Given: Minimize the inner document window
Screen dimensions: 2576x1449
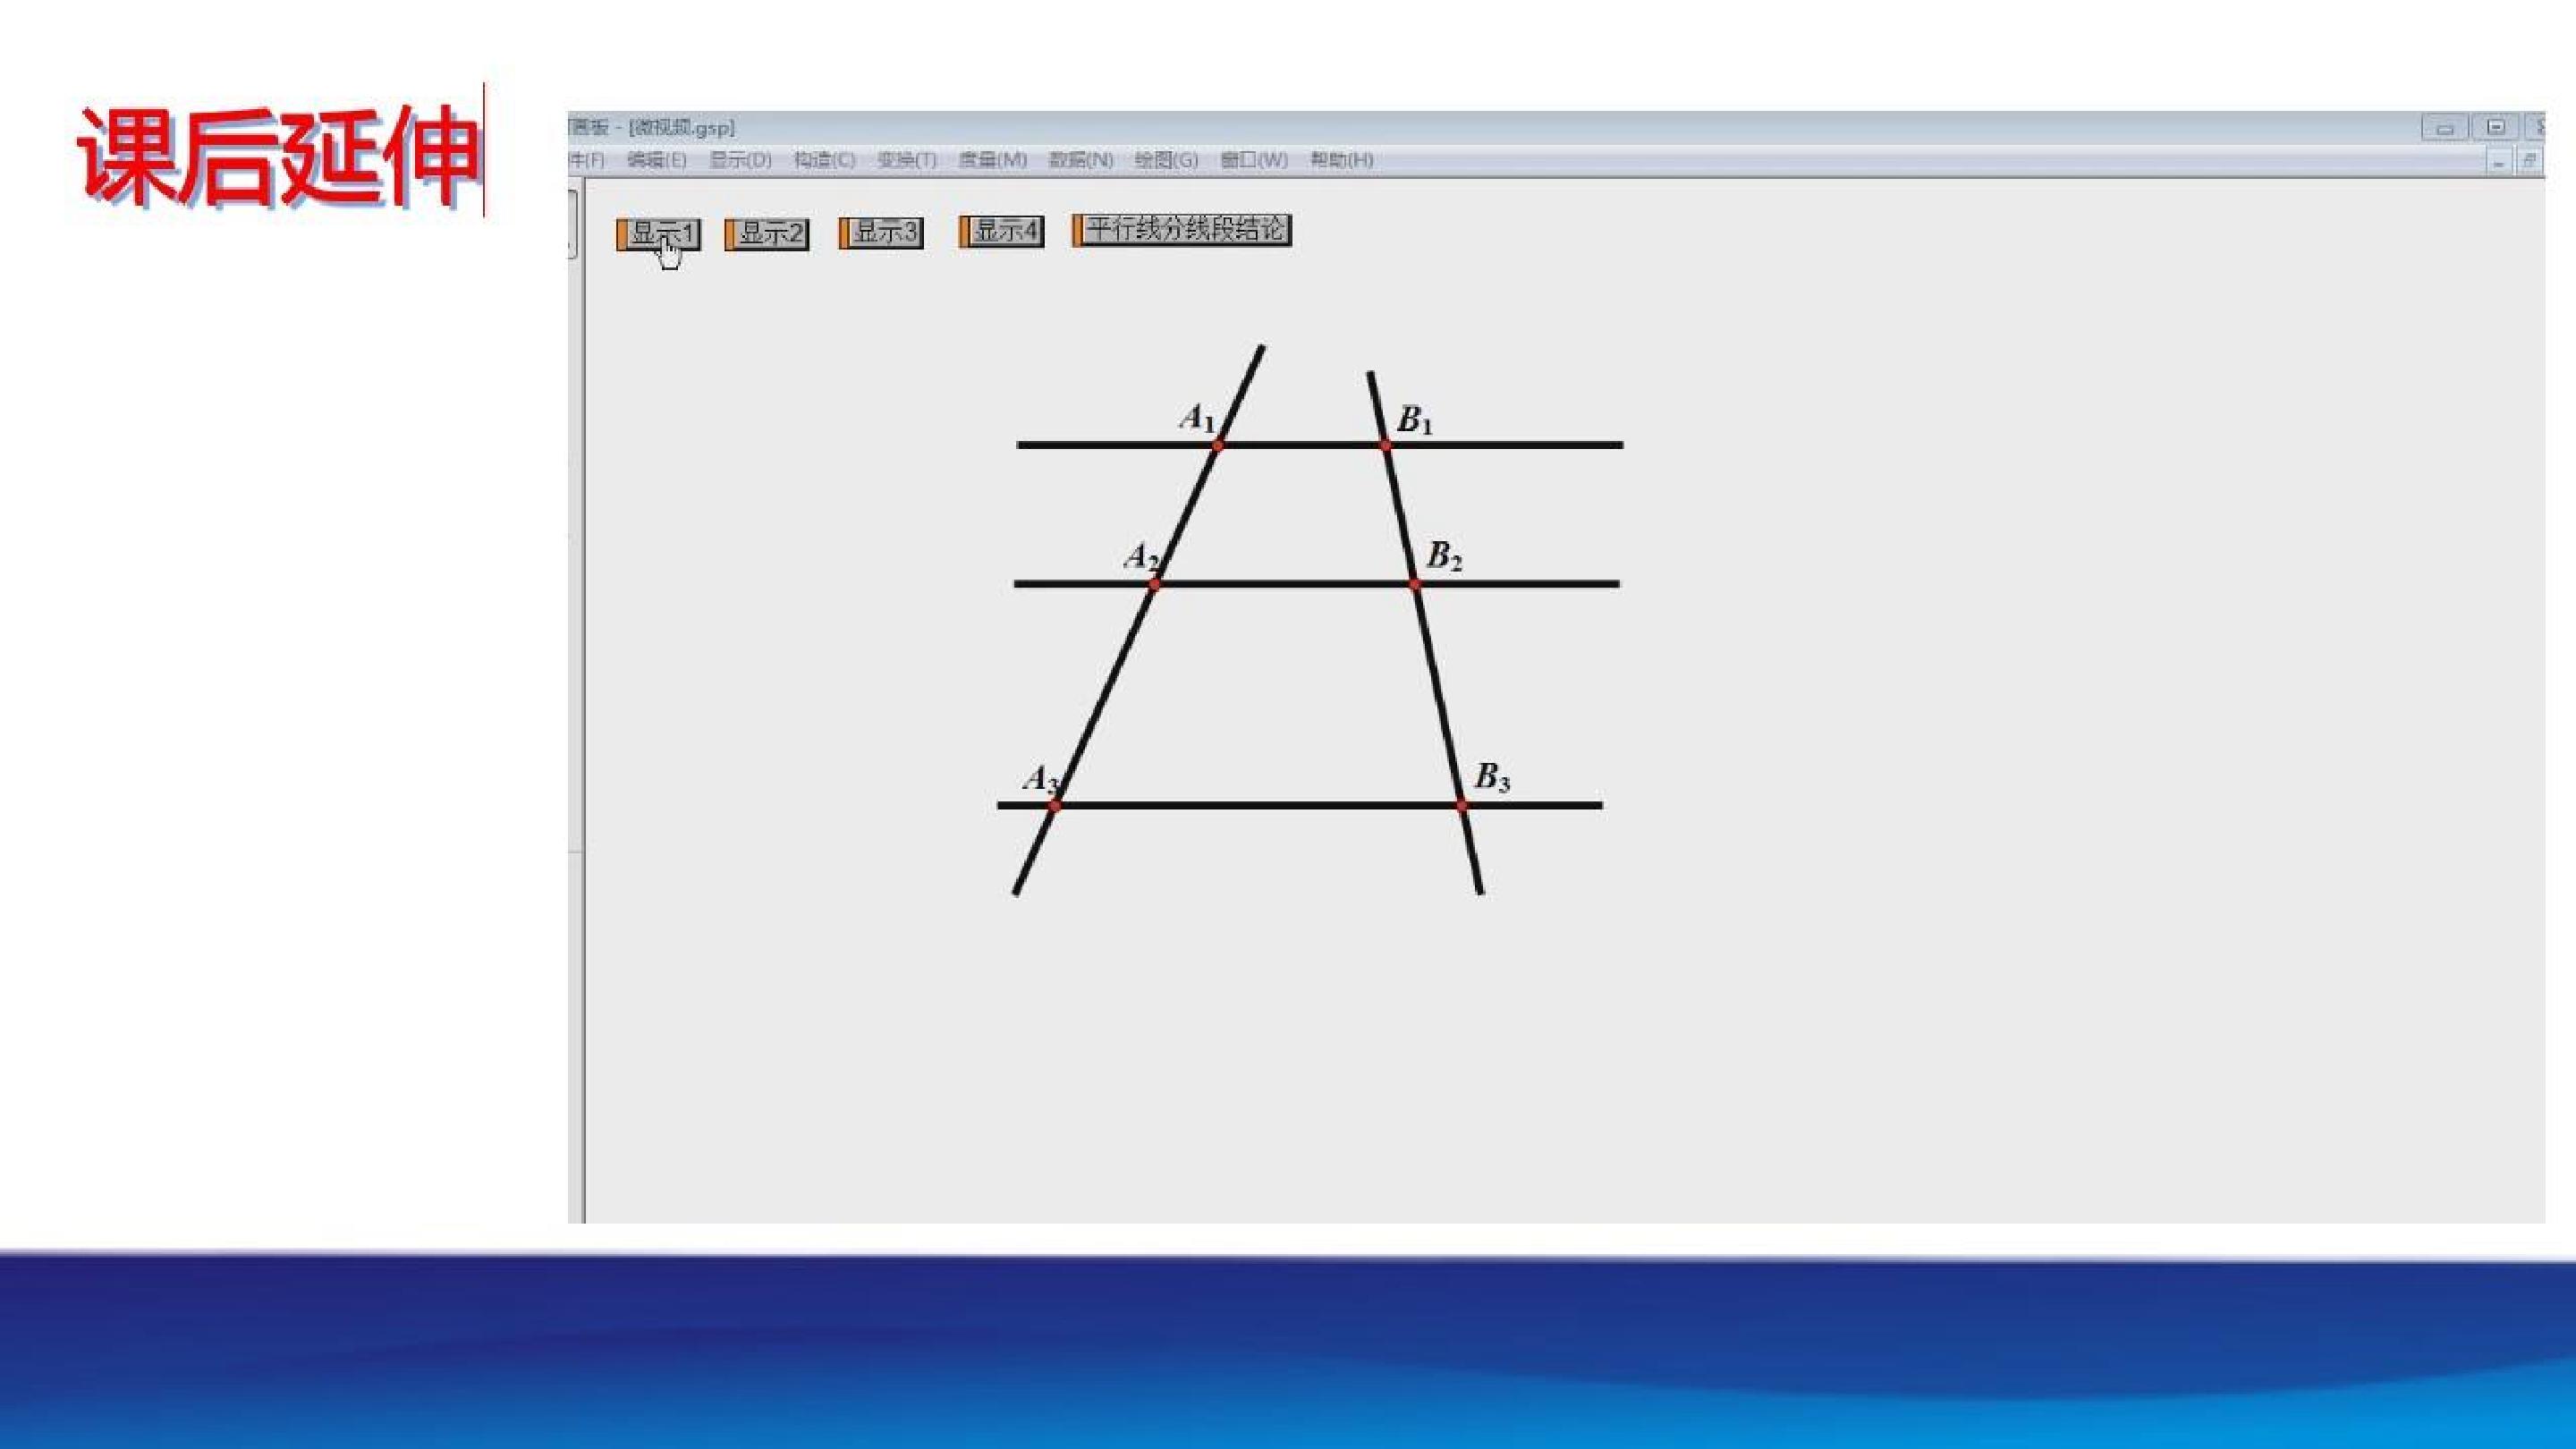Looking at the screenshot, I should (x=2499, y=162).
